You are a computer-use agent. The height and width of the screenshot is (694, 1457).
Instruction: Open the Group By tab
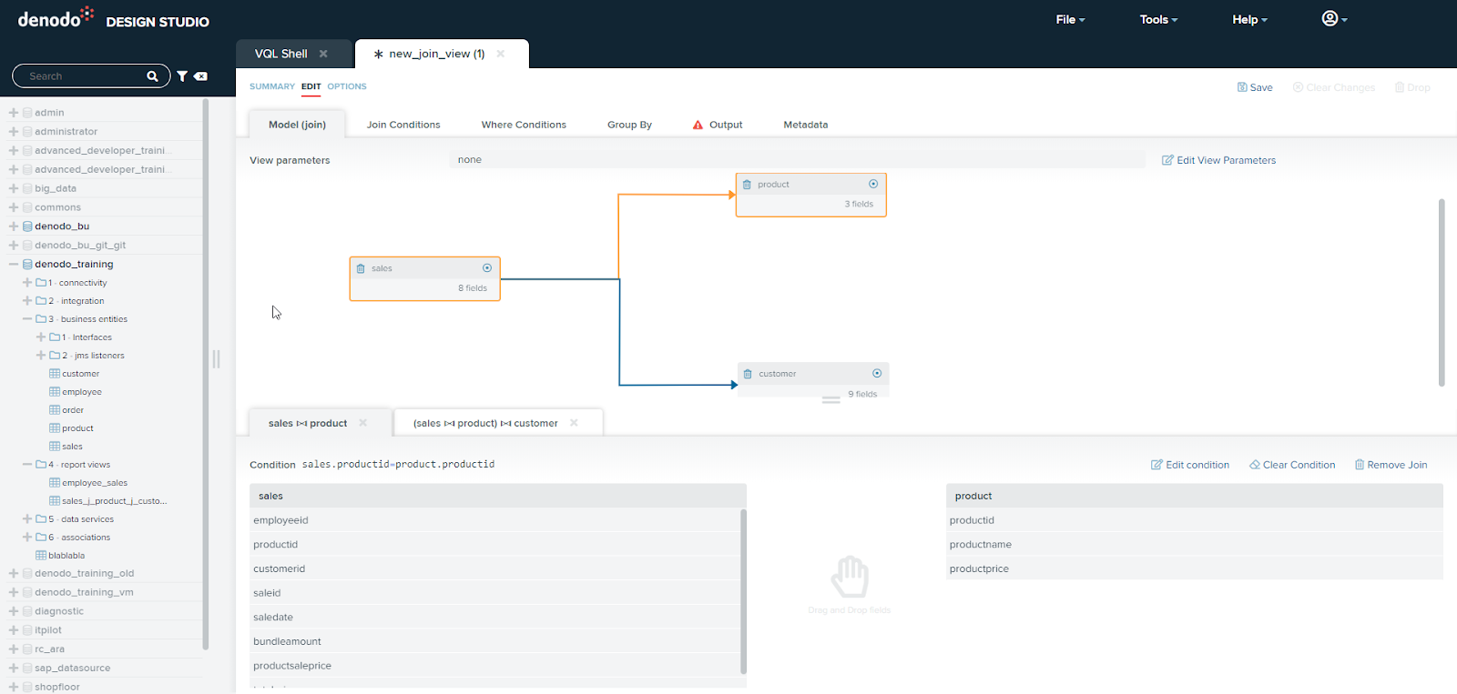point(629,125)
